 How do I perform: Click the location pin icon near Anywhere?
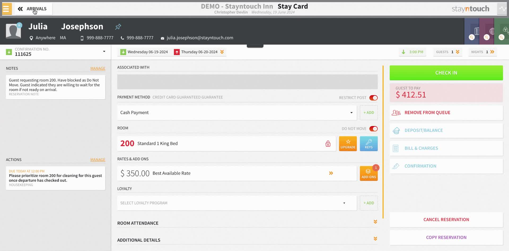[x=31, y=38]
